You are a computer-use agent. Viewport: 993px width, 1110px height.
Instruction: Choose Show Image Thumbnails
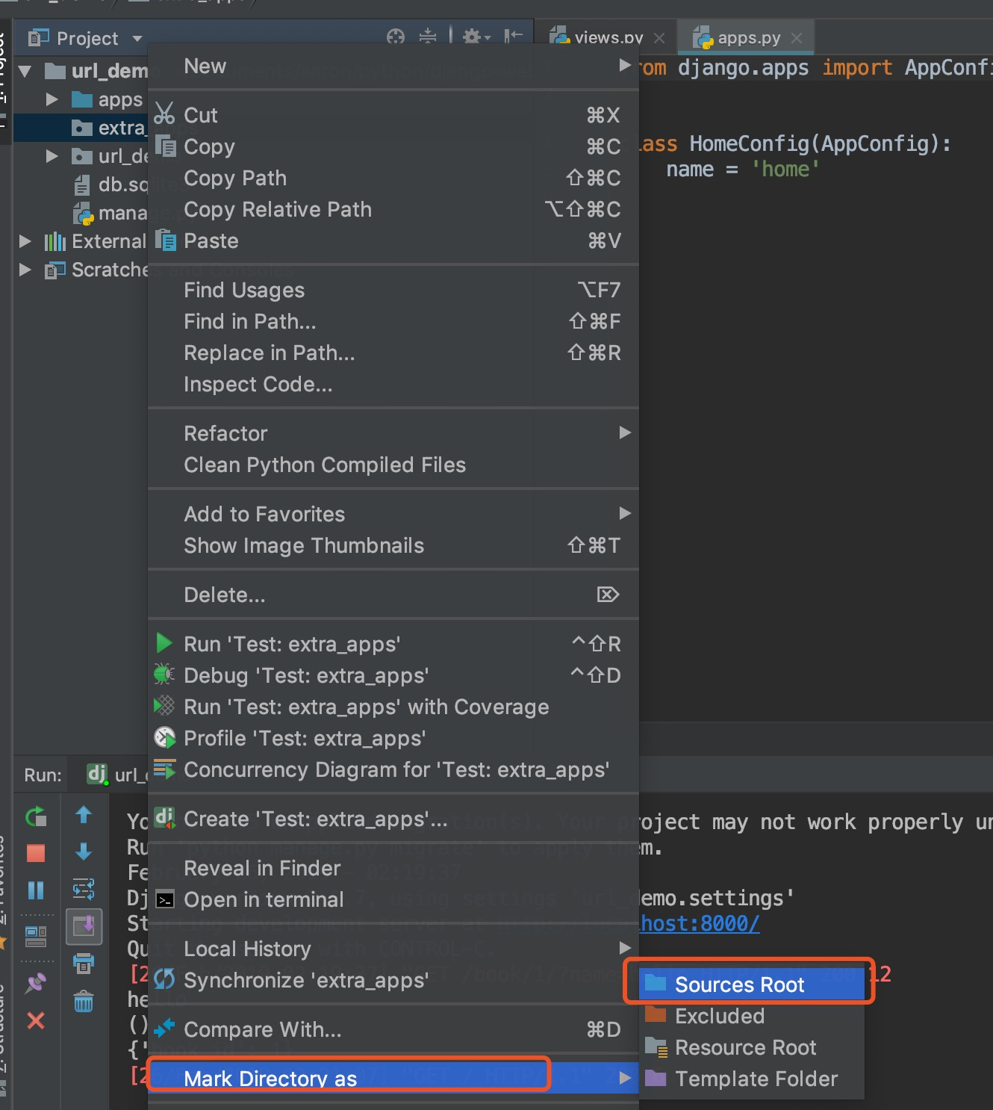(393, 545)
